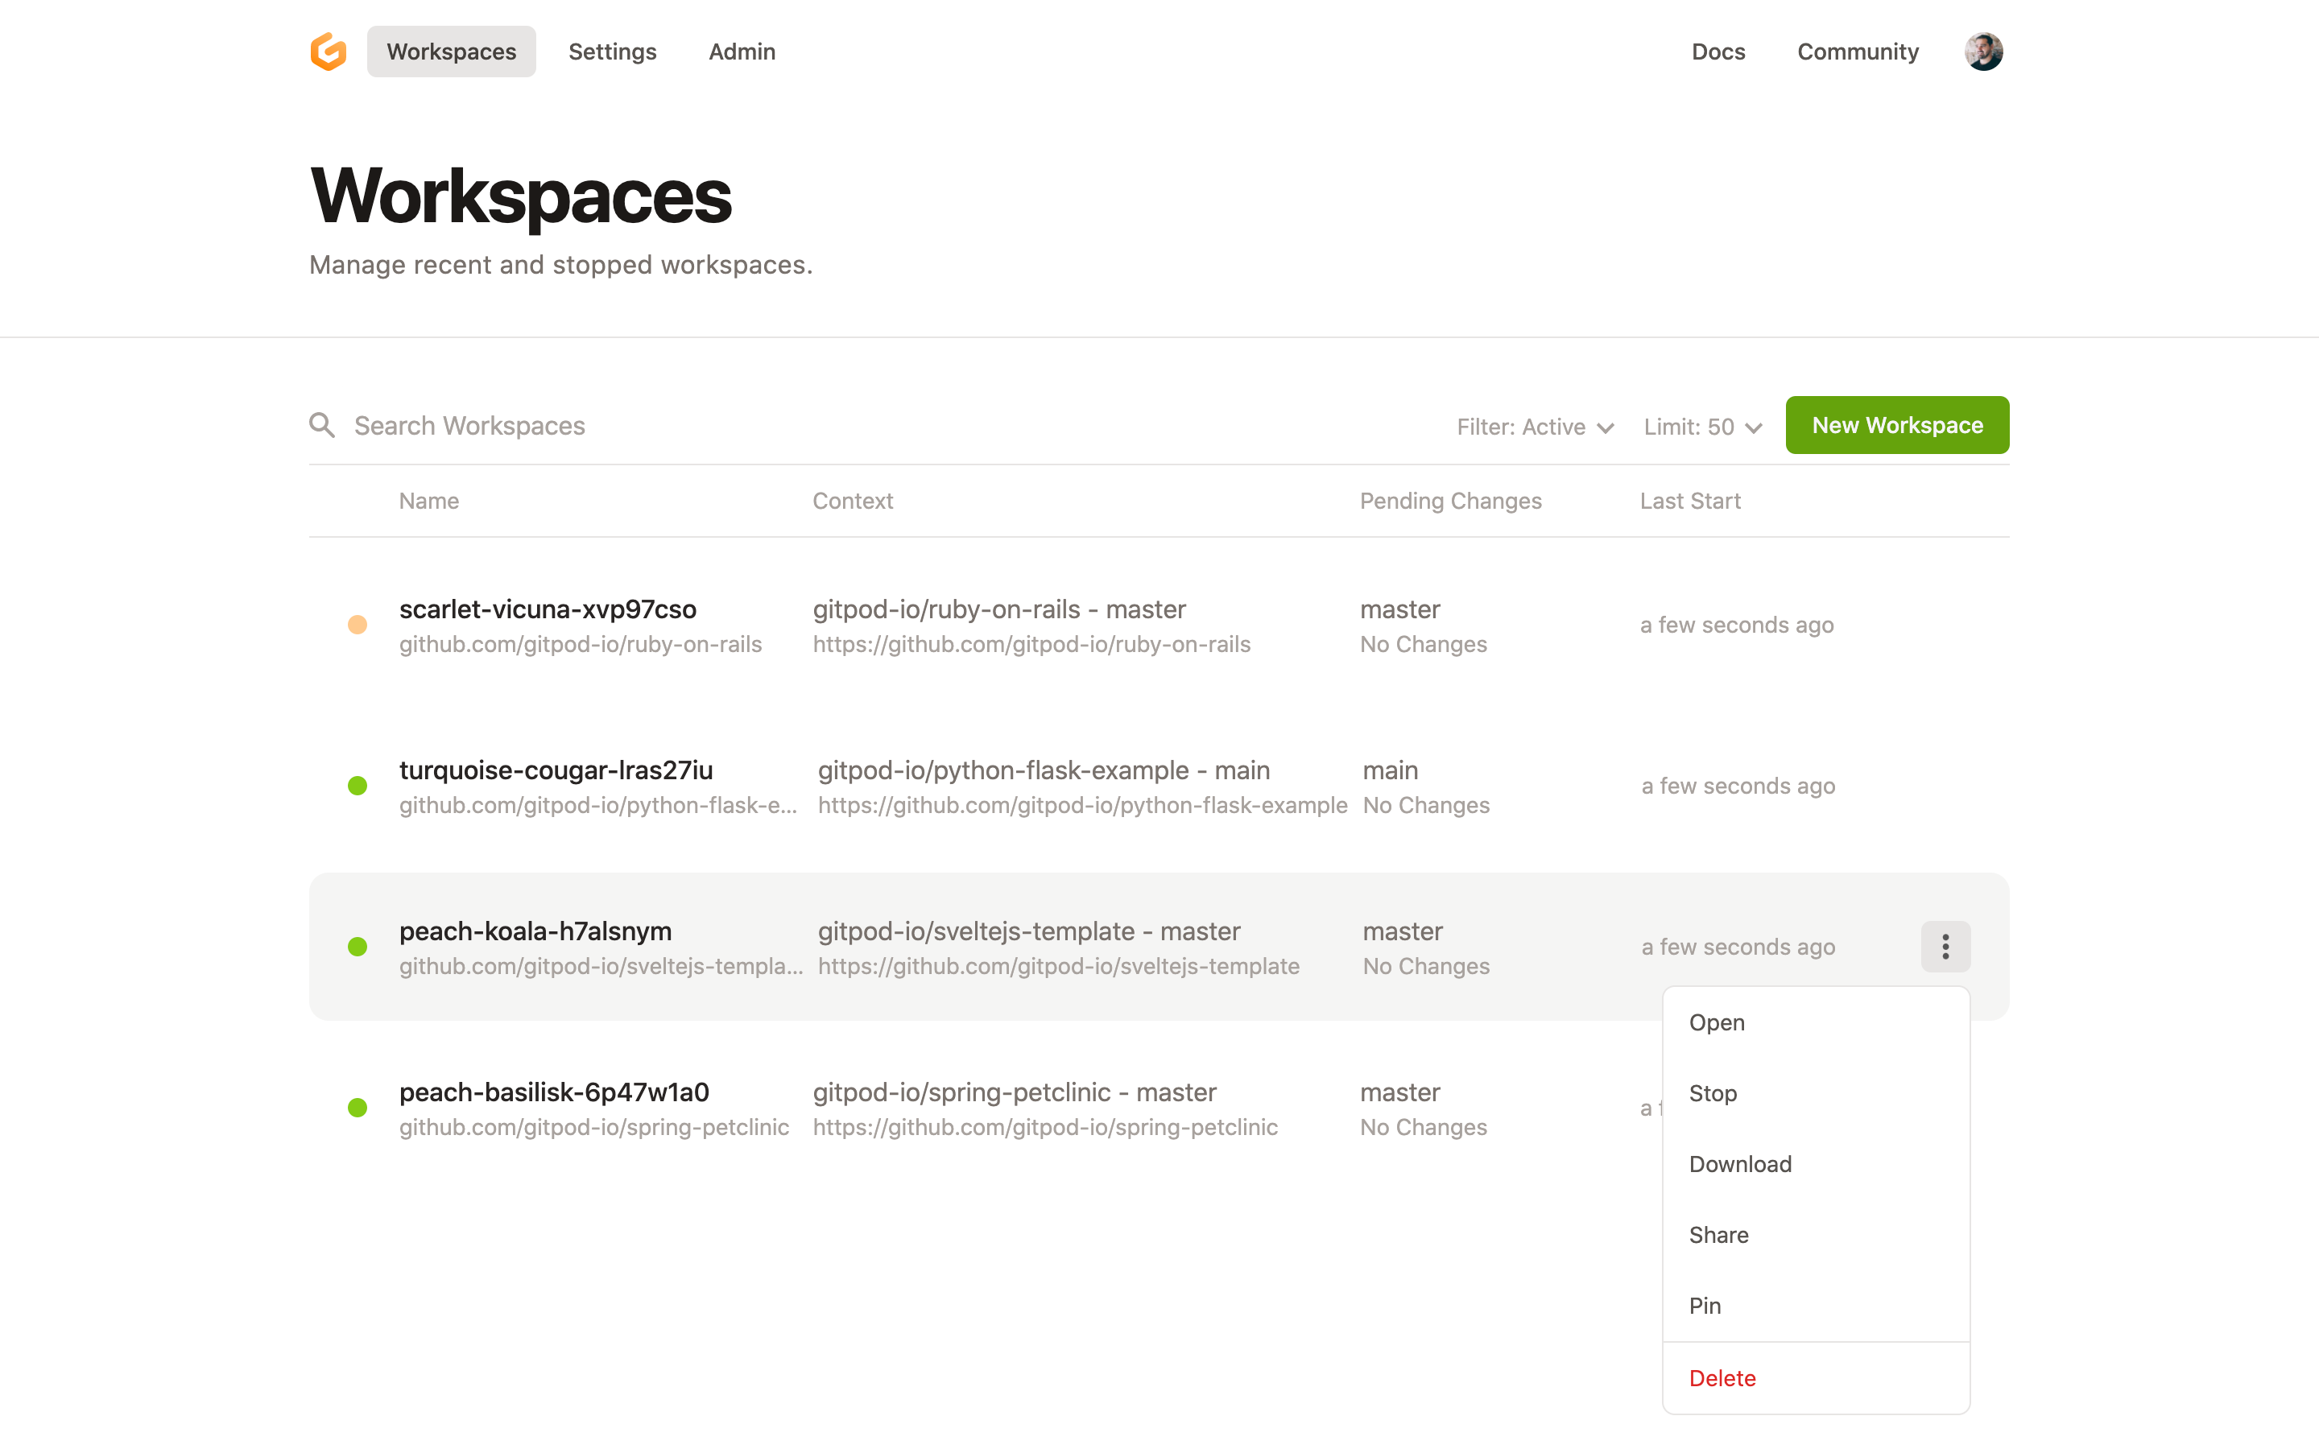Viewport: 2319px width, 1449px height.
Task: Click the Last Start column header
Action: pyautogui.click(x=1689, y=502)
